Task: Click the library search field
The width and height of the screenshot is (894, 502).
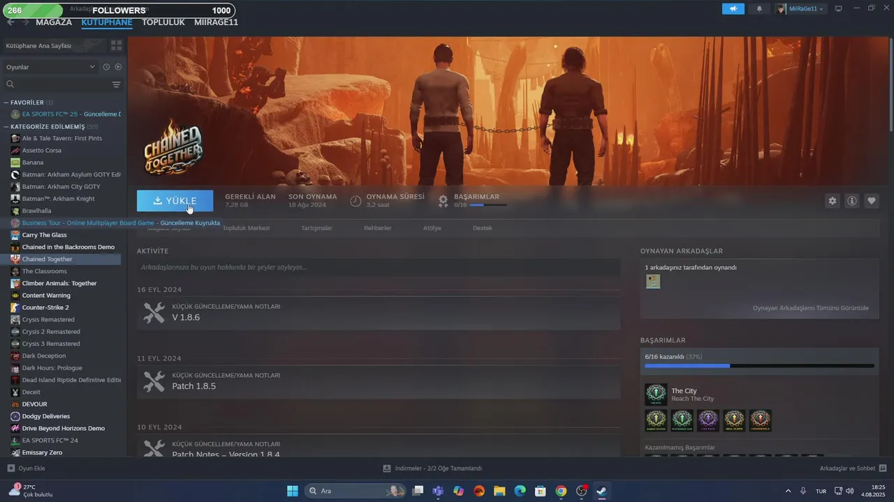Action: coord(56,84)
